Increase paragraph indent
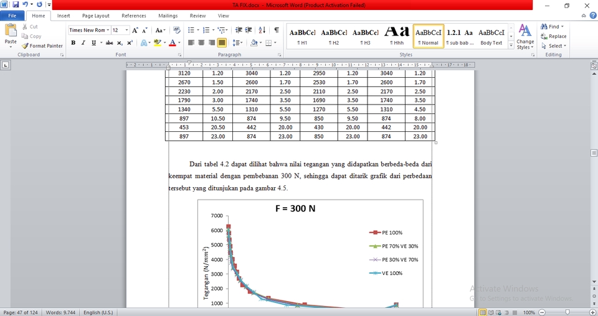 (x=249, y=30)
